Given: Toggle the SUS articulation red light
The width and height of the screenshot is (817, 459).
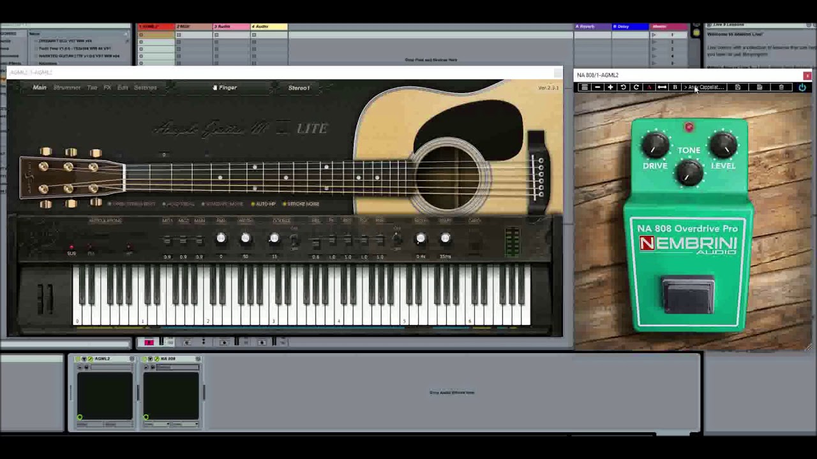Looking at the screenshot, I should [71, 247].
